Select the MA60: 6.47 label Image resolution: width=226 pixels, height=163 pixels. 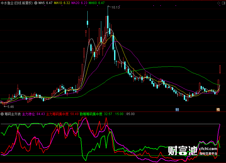(x=96, y=3)
